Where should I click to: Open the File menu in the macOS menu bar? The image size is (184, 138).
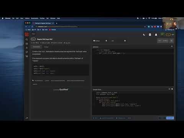pos(13,18)
